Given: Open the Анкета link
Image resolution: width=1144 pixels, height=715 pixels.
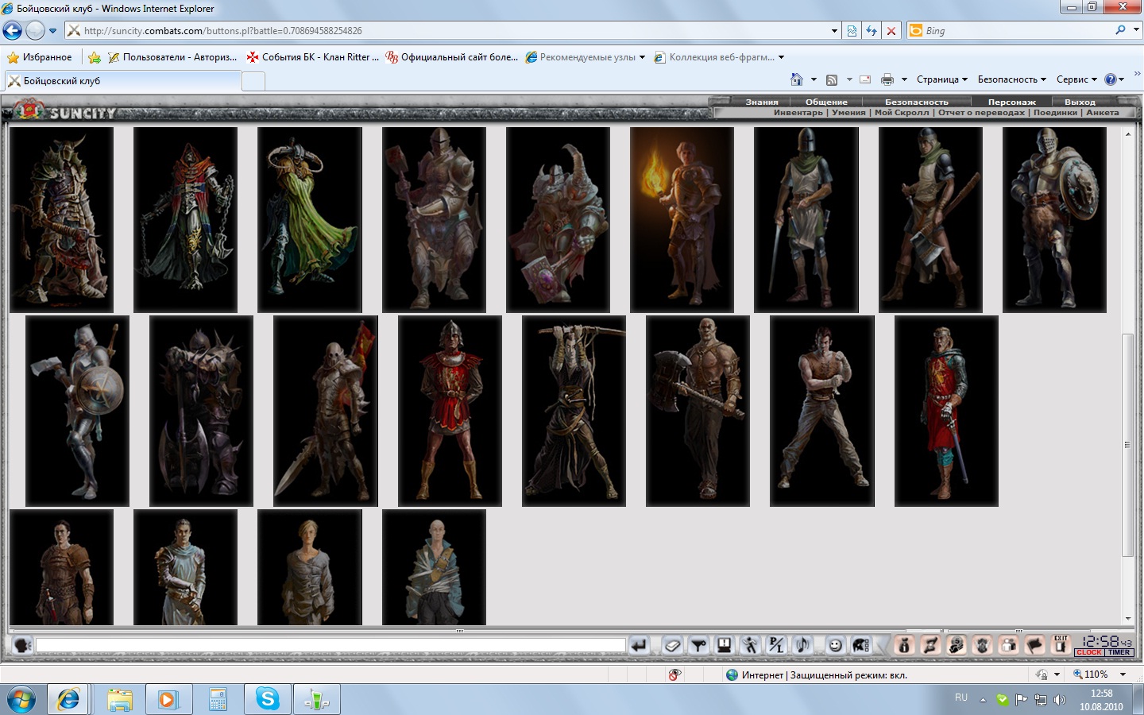Looking at the screenshot, I should click(1103, 113).
